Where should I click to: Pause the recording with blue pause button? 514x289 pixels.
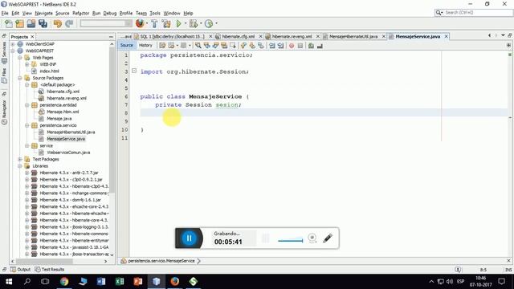click(189, 238)
